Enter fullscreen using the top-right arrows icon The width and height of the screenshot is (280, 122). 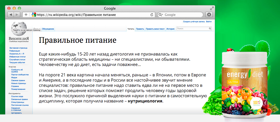point(212,8)
